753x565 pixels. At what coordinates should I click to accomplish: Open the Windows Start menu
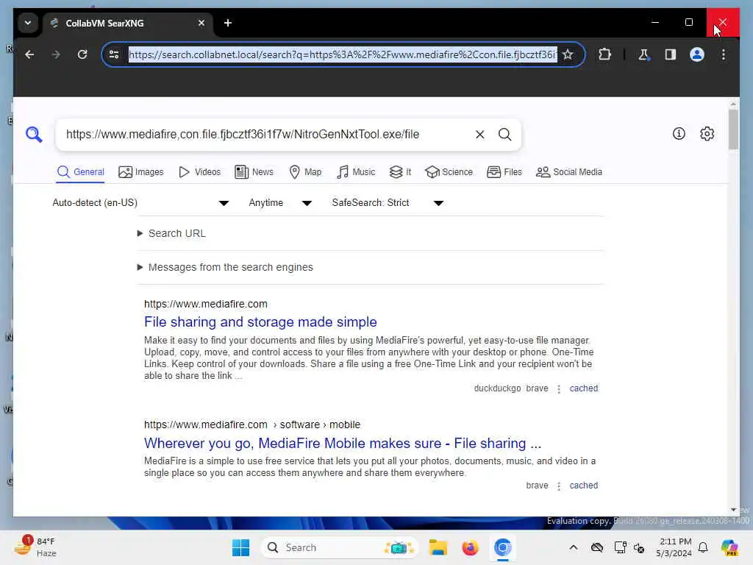pyautogui.click(x=240, y=547)
